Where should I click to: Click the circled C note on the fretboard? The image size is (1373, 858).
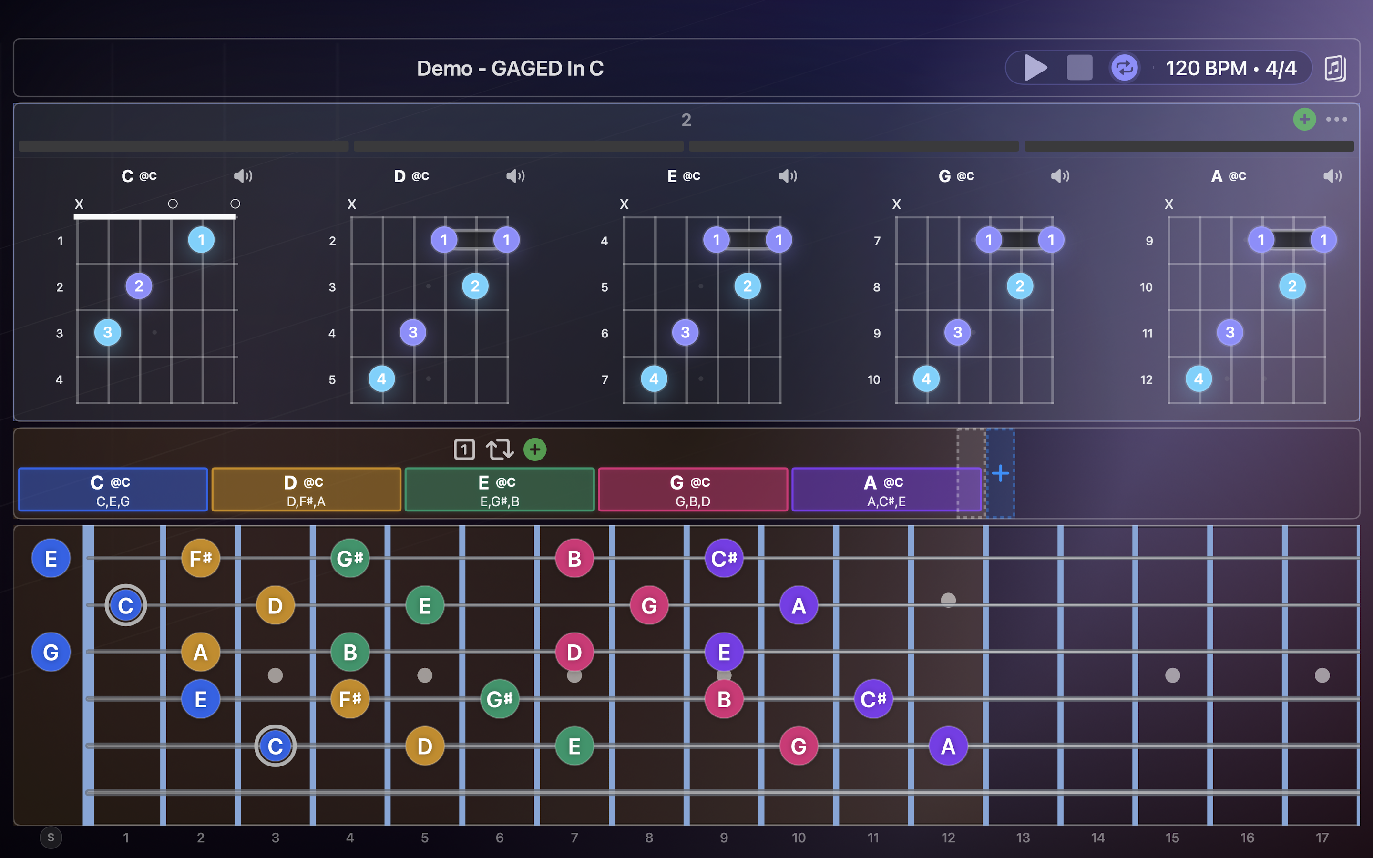(x=126, y=605)
